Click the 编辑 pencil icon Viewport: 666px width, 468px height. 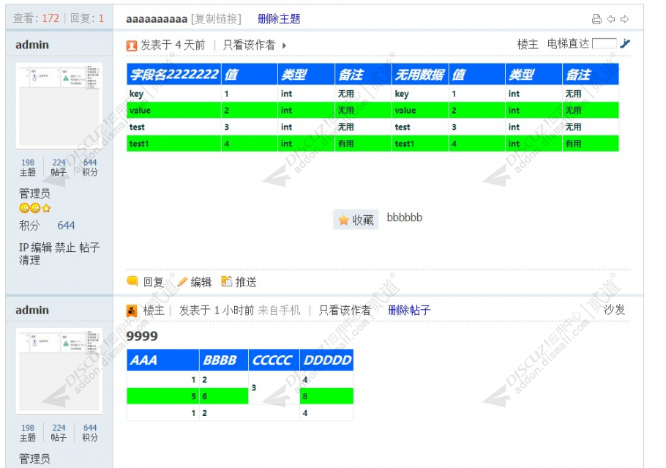(x=182, y=281)
